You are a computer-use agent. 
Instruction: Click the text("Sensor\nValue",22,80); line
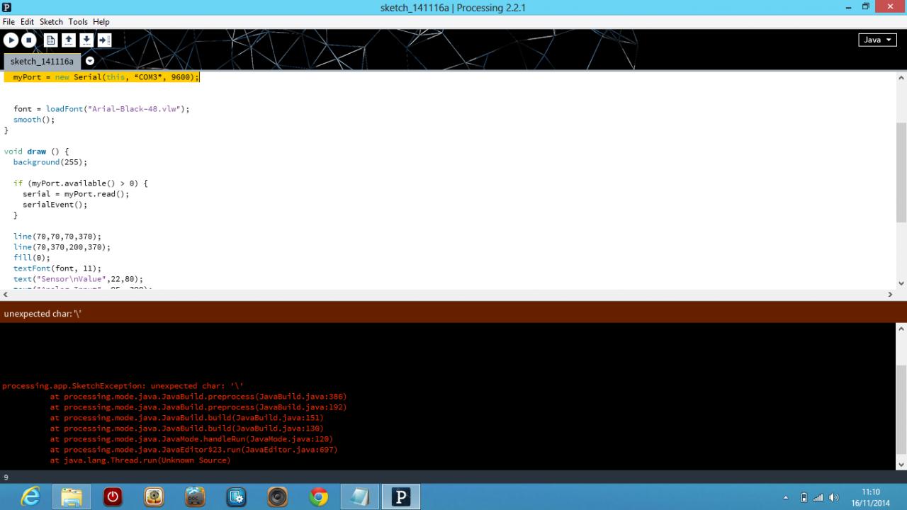78,279
